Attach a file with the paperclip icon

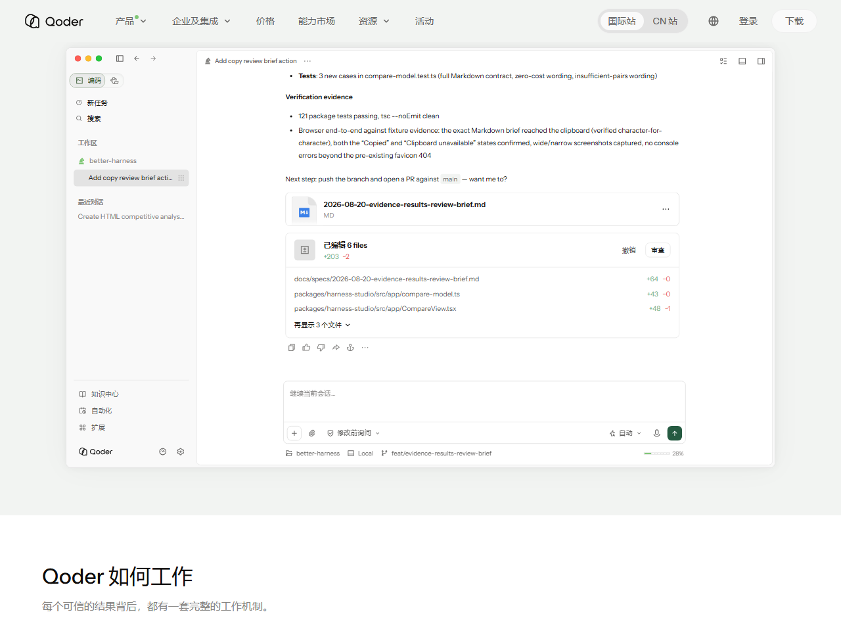coord(312,433)
